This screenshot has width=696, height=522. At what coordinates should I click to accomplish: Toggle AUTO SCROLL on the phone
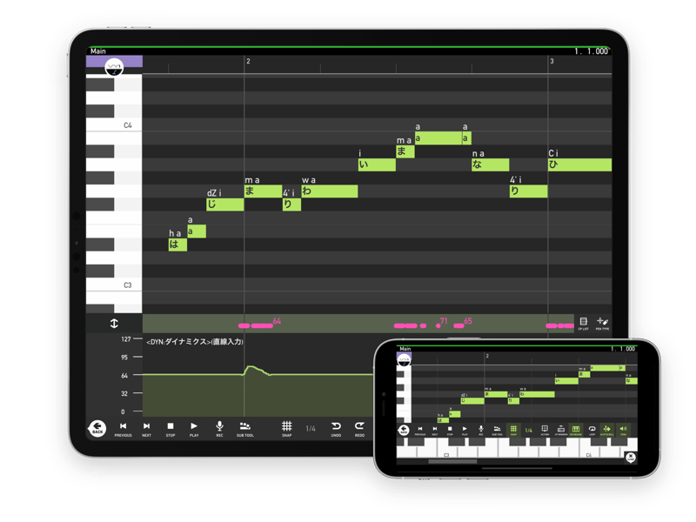click(606, 430)
